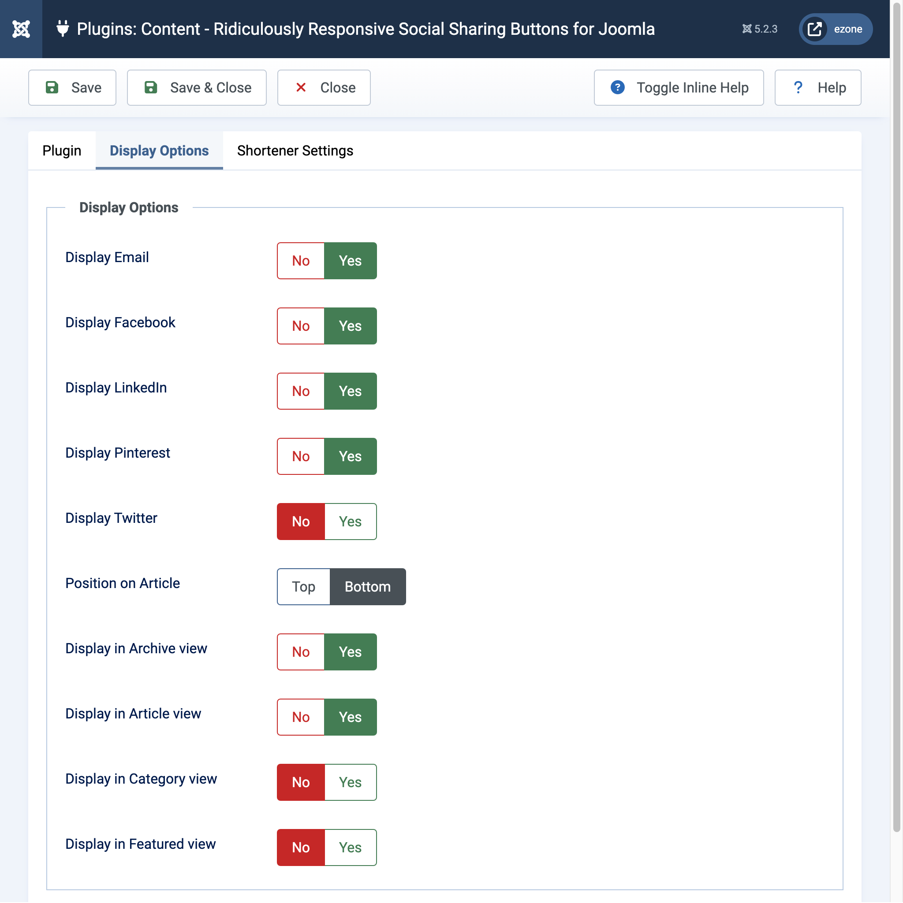Disable Display Email
This screenshot has height=903, width=903.
coord(301,261)
